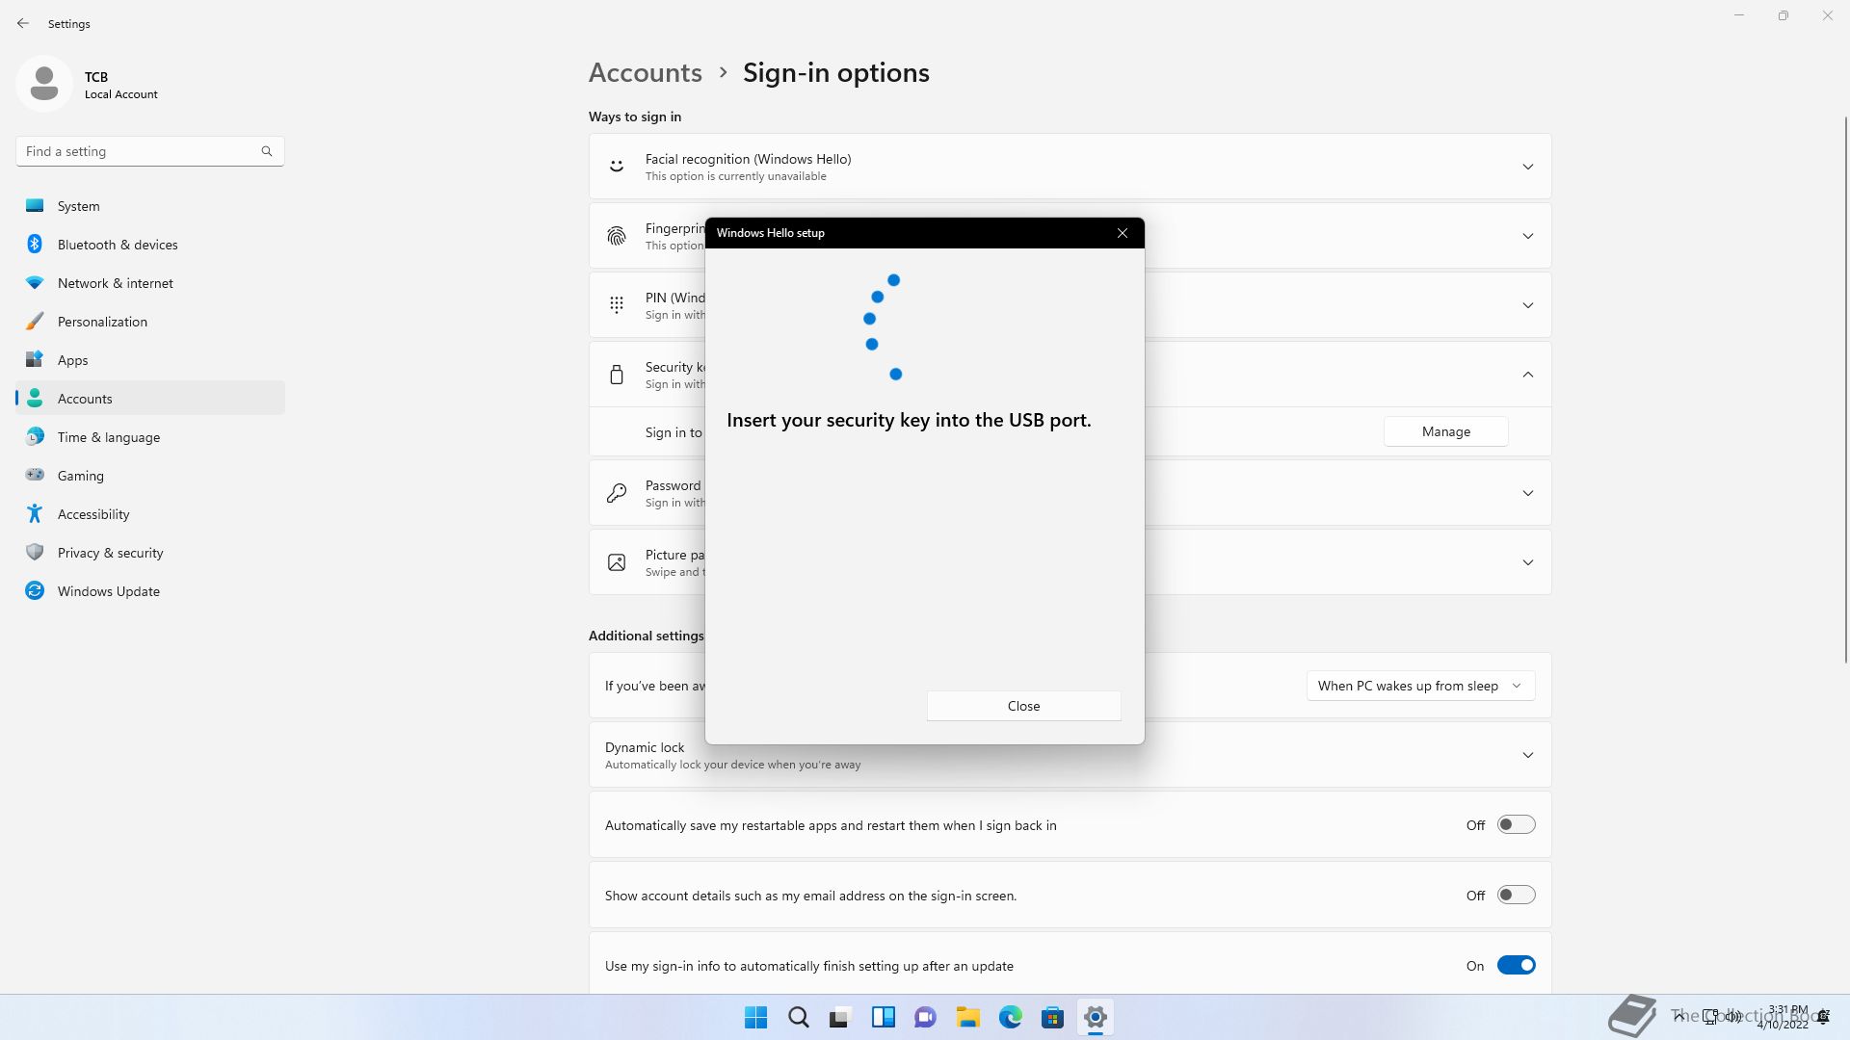The image size is (1850, 1040).
Task: Click the search magnifier in Find a setting
Action: (267, 151)
